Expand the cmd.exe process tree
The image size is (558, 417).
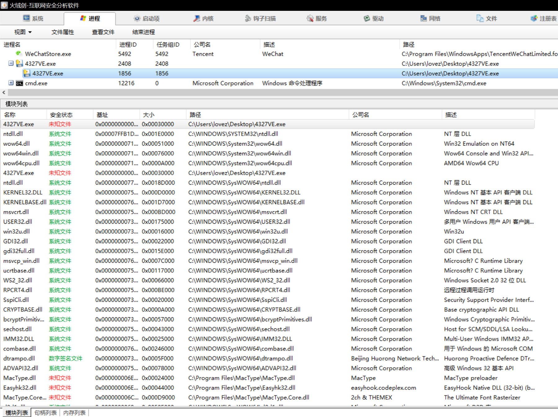tap(11, 83)
